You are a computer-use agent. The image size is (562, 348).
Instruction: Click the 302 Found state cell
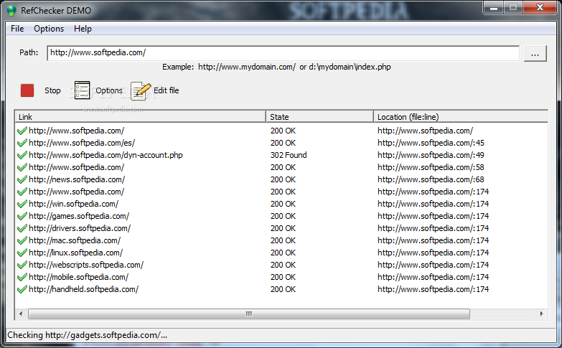tap(289, 155)
